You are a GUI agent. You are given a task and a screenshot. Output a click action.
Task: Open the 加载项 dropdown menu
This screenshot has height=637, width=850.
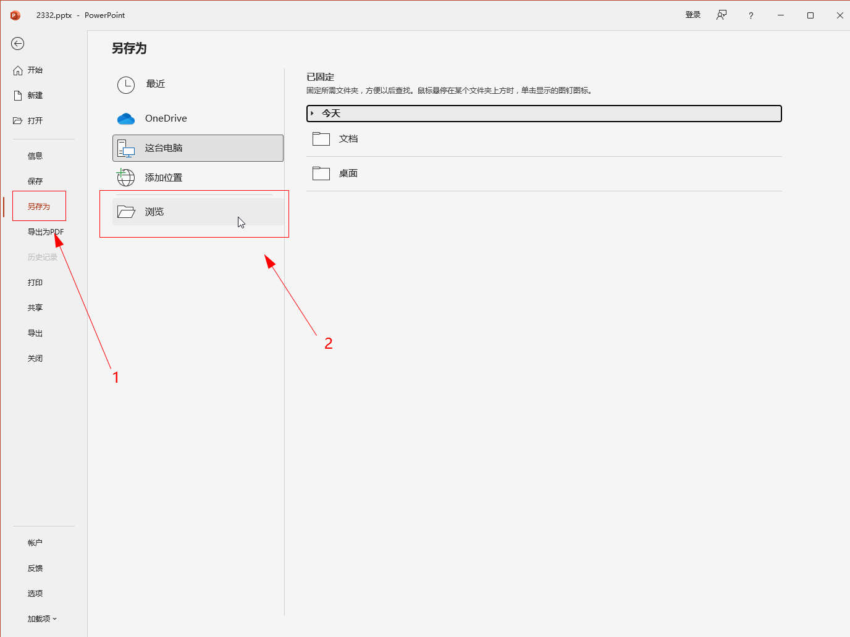pos(42,618)
